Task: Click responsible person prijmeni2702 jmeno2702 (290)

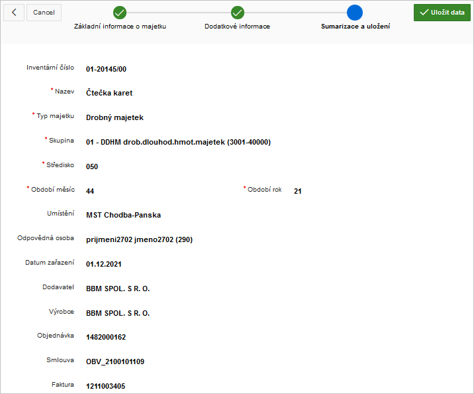Action: click(x=140, y=239)
